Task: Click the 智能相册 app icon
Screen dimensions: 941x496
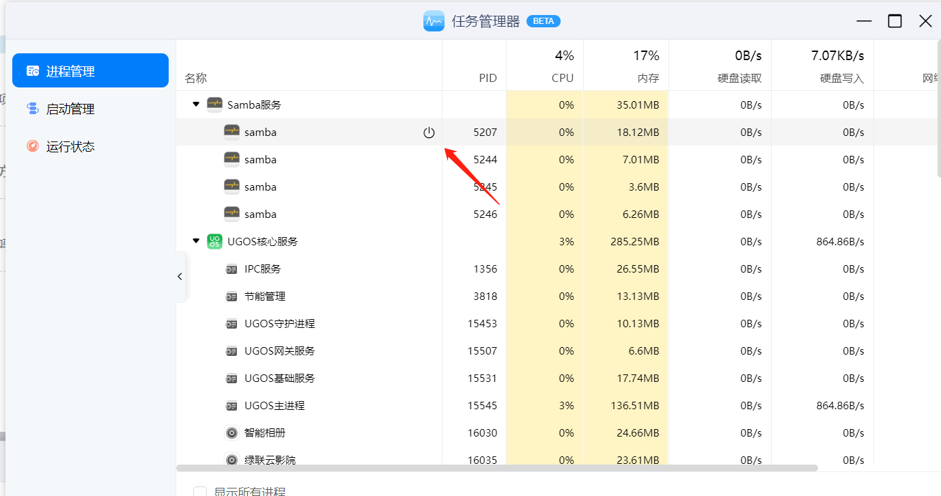Action: 232,432
